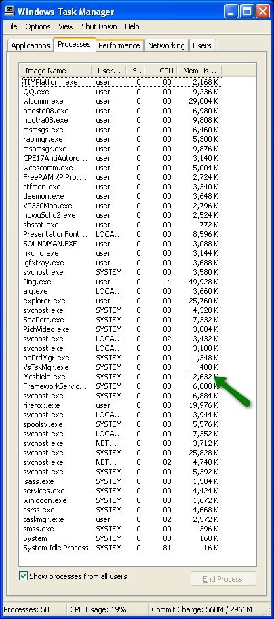Select the Mcshield.exe process row
The image size is (274, 619).
click(x=121, y=377)
